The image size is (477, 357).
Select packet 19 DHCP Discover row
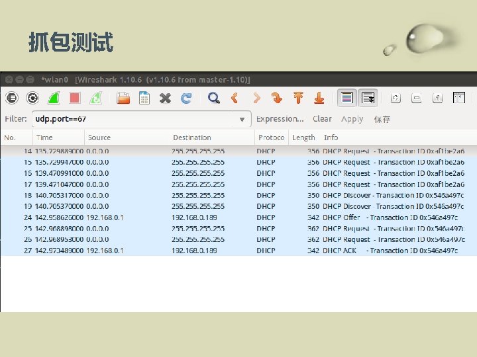[x=238, y=206]
